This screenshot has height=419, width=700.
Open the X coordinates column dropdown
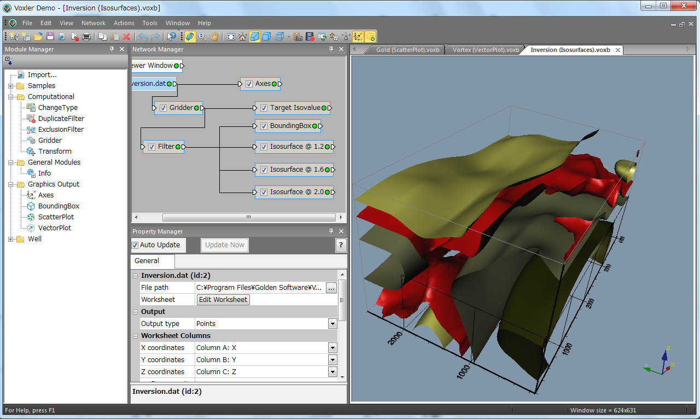tap(332, 348)
